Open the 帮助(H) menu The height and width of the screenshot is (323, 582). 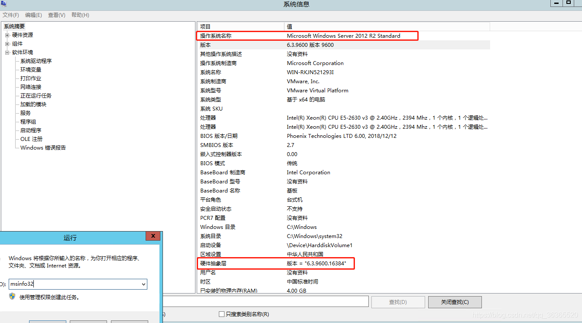tap(80, 15)
